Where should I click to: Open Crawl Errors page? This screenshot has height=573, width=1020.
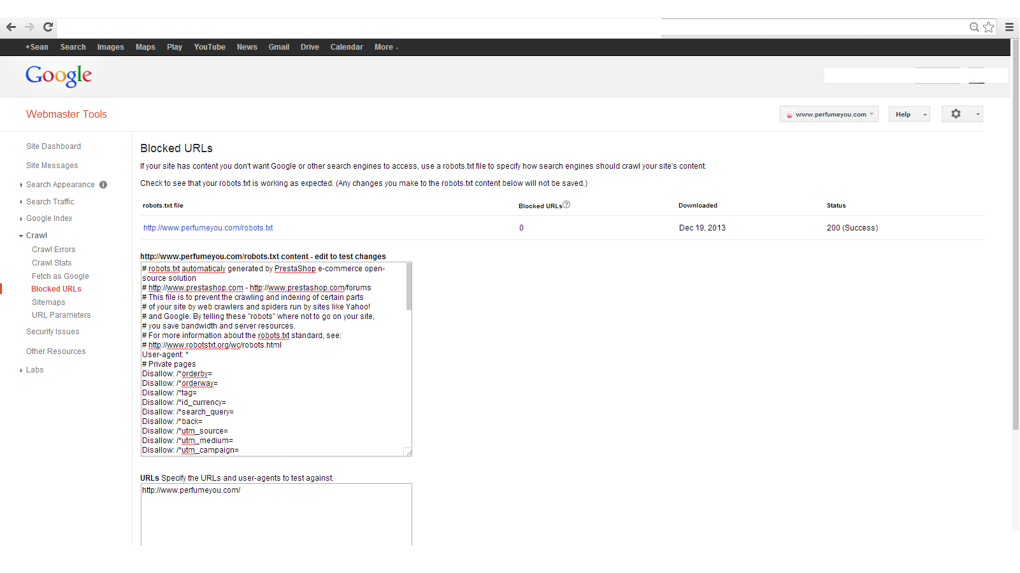click(54, 250)
